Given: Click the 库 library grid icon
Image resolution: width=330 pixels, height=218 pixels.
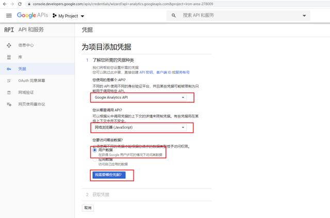Looking at the screenshot, I should pyautogui.click(x=9, y=57).
